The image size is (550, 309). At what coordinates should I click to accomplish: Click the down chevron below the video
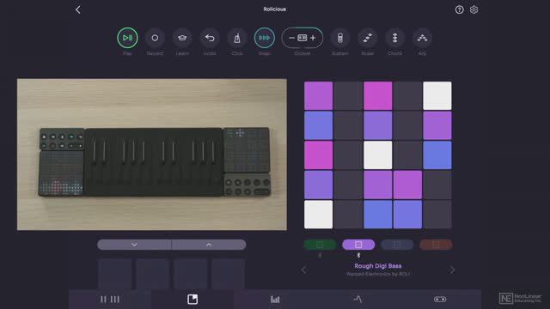click(x=134, y=245)
